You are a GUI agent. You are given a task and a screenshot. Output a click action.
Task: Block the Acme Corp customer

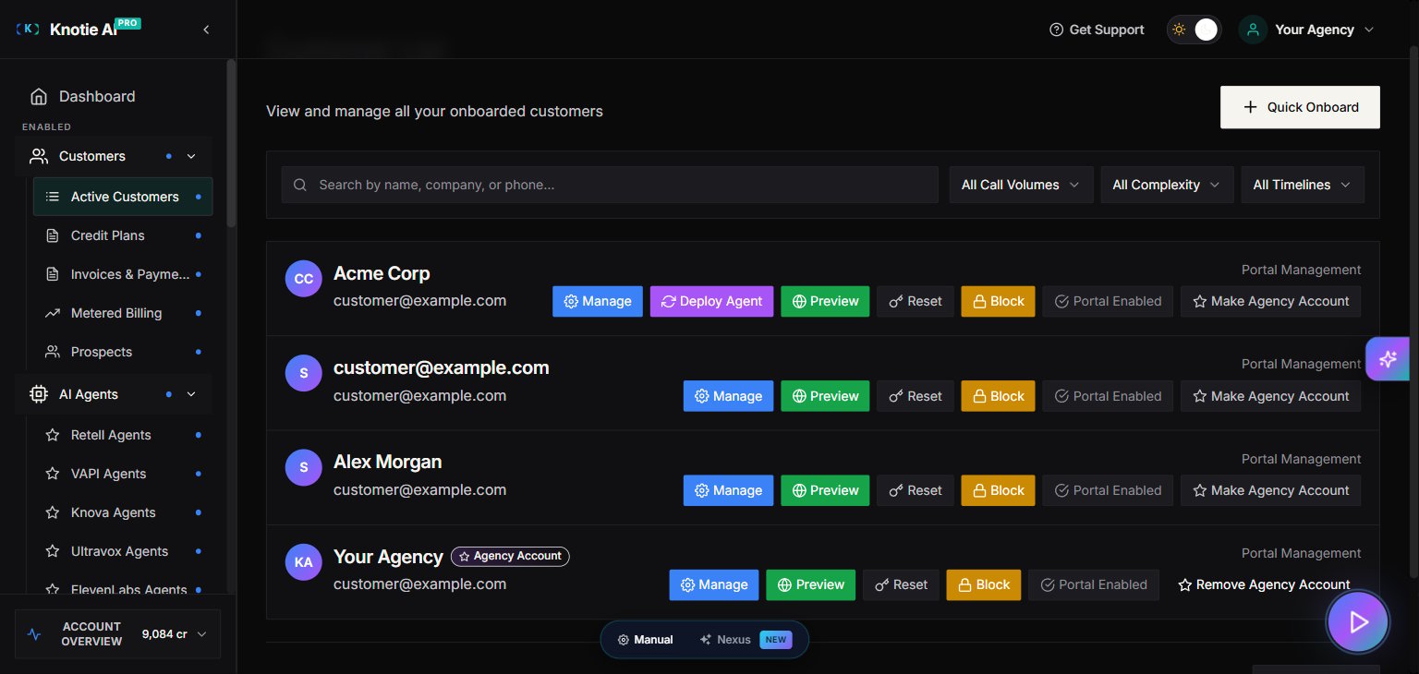click(999, 301)
